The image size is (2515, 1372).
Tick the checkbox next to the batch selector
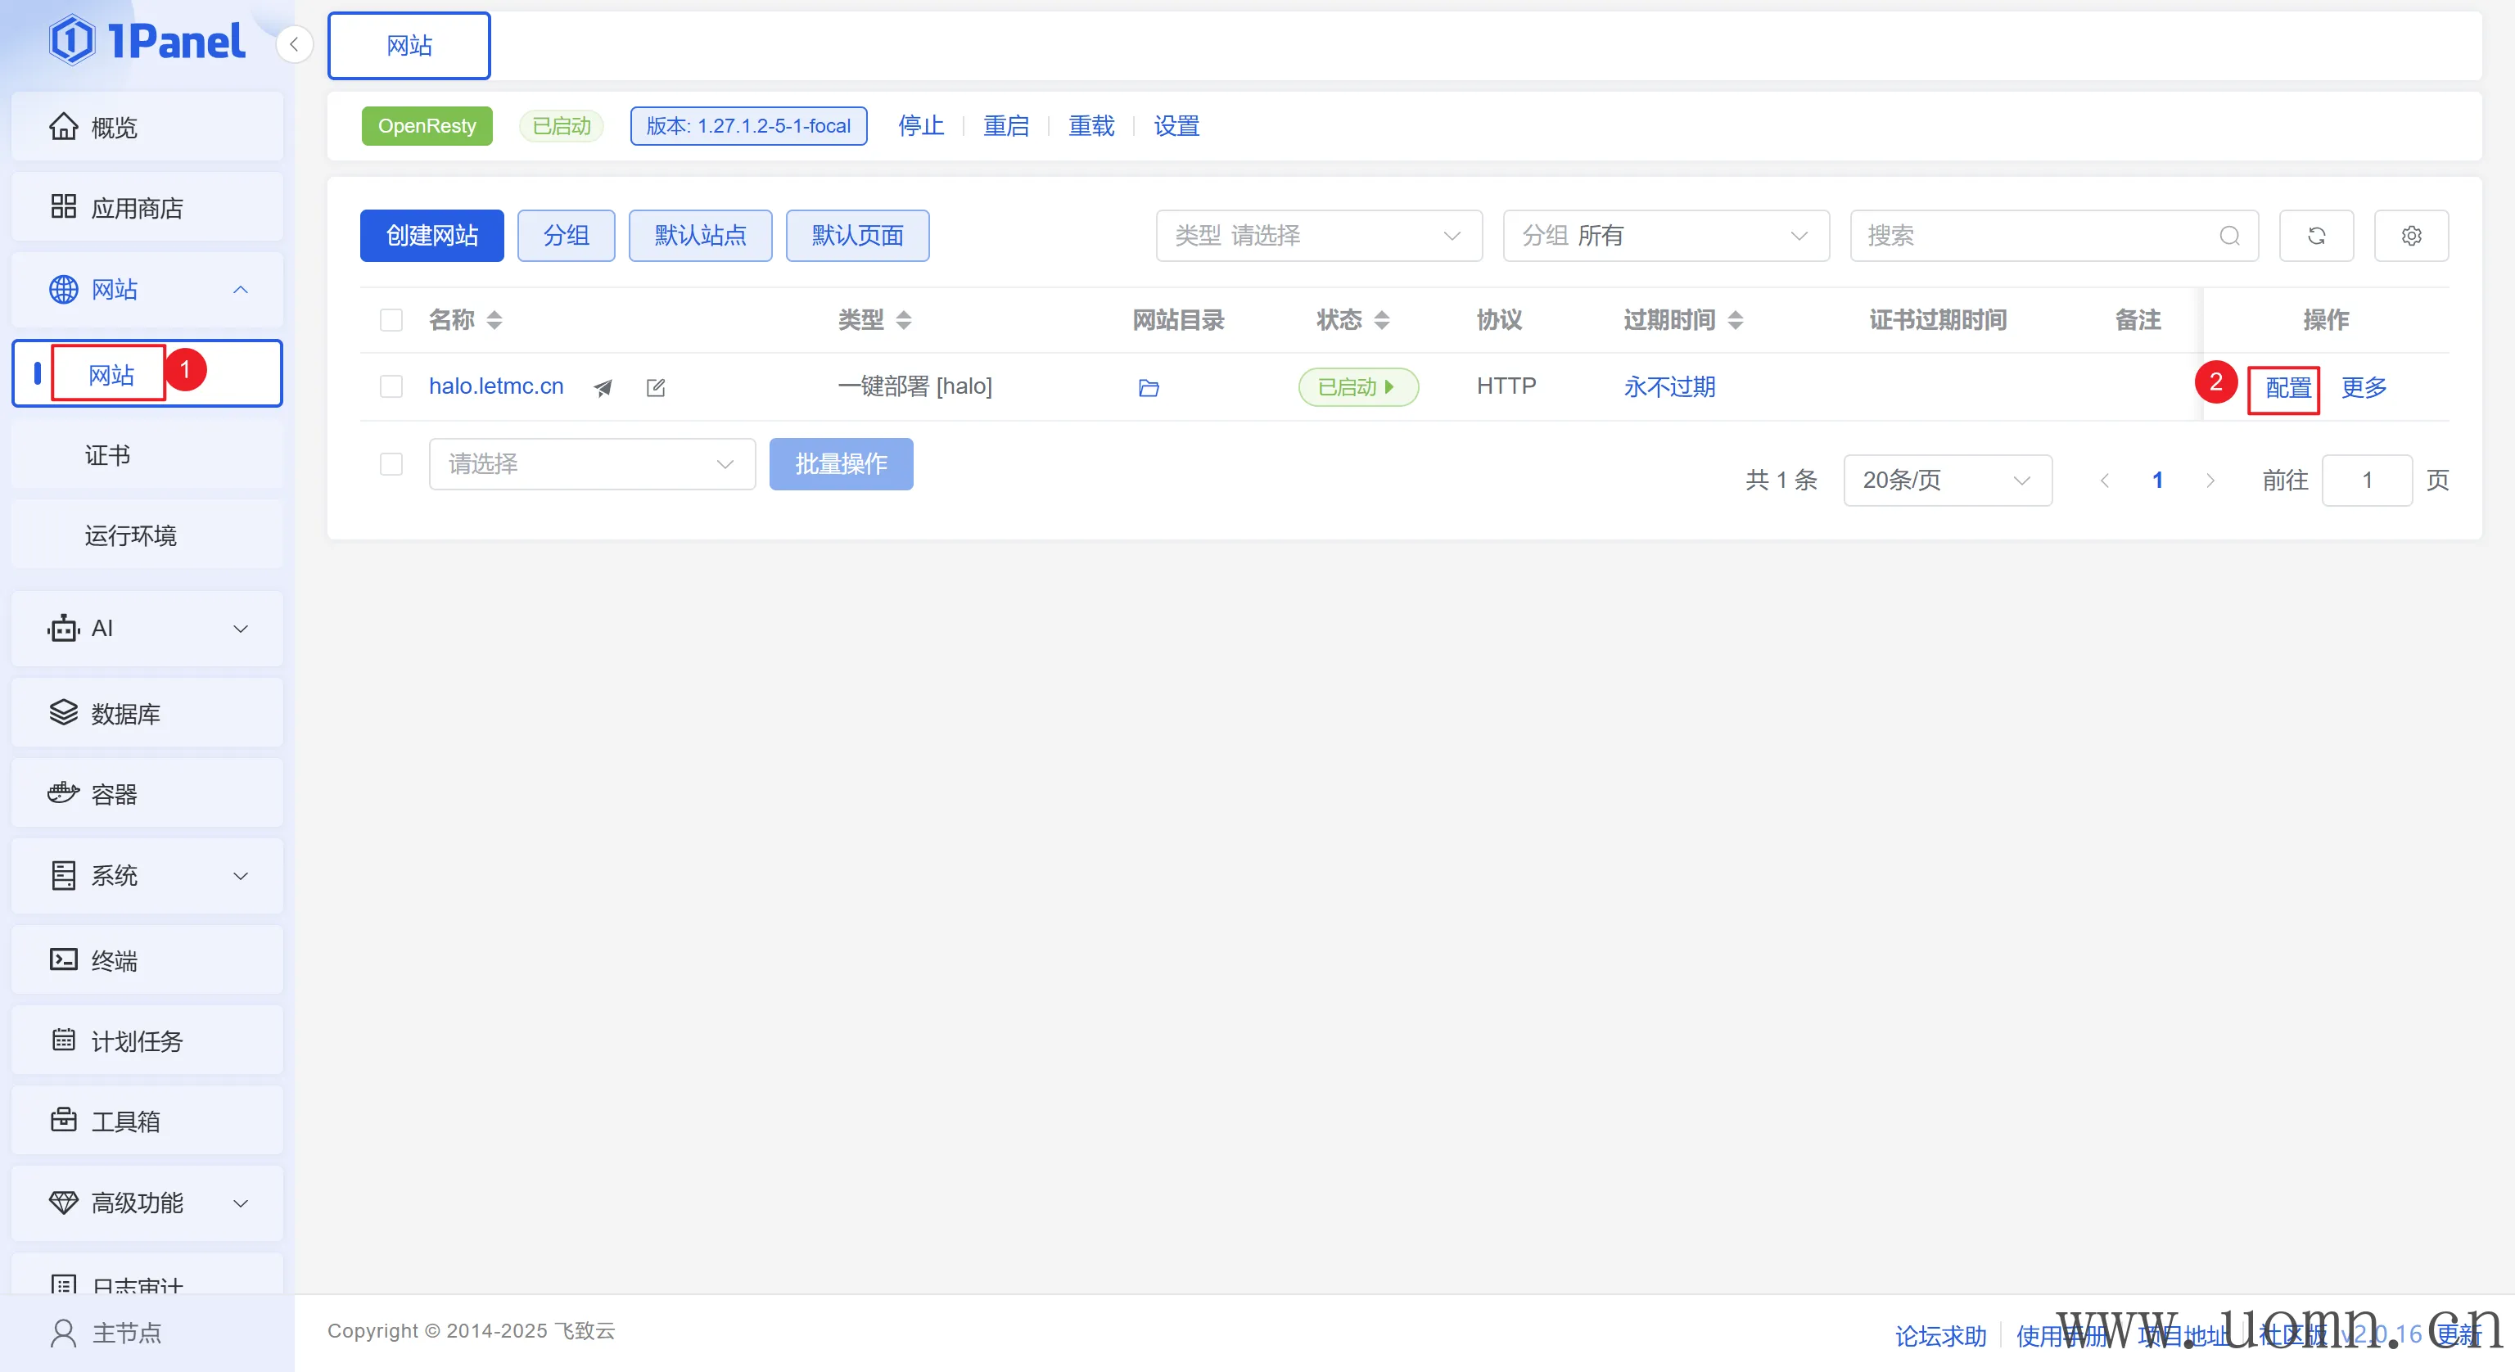(x=391, y=464)
